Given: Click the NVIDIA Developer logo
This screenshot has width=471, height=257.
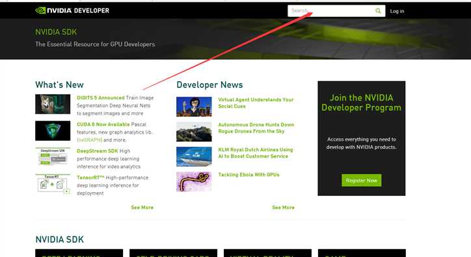Looking at the screenshot, I should pyautogui.click(x=72, y=10).
